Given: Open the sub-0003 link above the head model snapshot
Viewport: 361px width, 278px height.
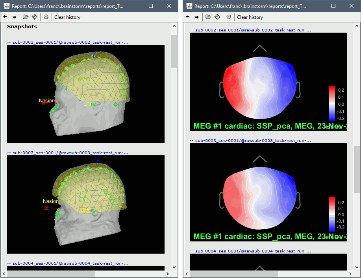Looking at the screenshot, I should click(70, 152).
